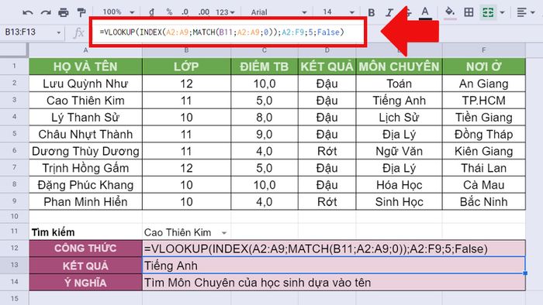Select cell Lý Thanh Sử
This screenshot has height=305, width=543.
click(x=85, y=117)
